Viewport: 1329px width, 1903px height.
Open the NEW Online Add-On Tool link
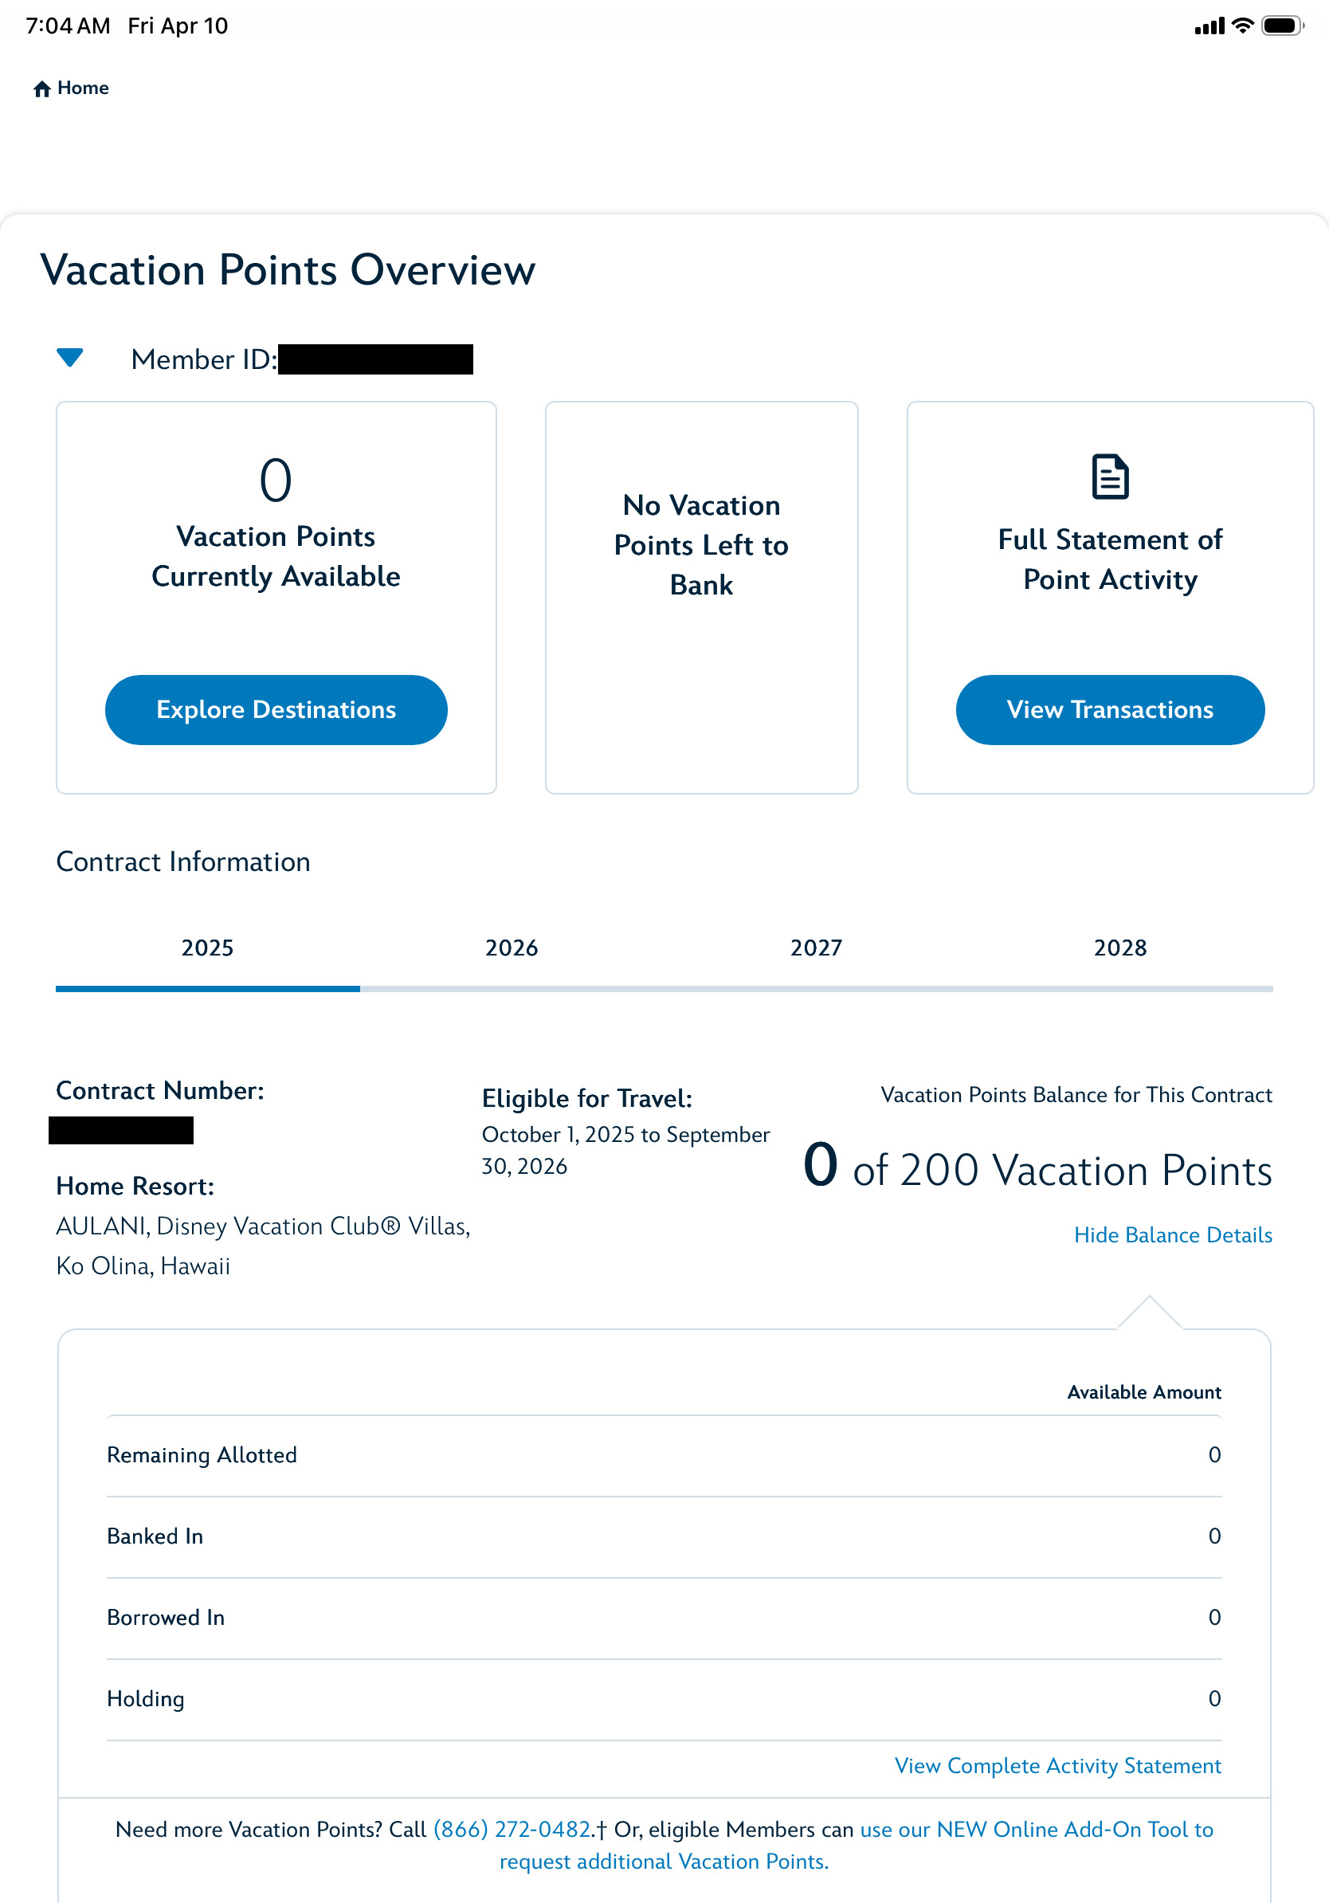tap(1036, 1829)
